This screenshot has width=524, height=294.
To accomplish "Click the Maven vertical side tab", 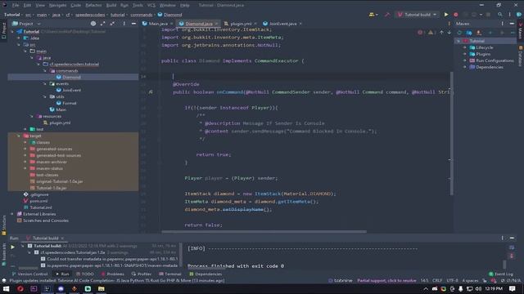I will [521, 31].
